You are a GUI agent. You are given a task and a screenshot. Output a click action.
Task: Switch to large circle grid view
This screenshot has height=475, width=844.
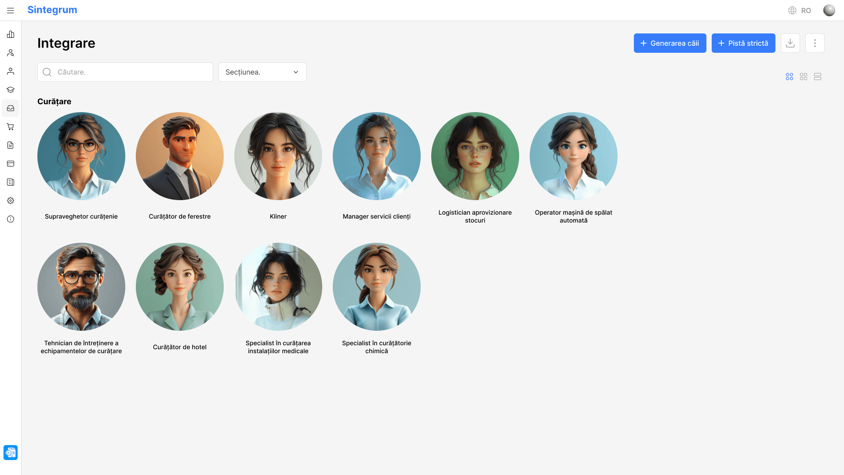click(x=789, y=77)
